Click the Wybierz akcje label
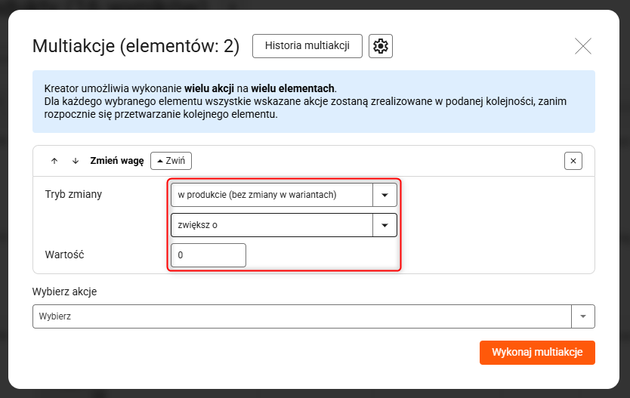 64,292
